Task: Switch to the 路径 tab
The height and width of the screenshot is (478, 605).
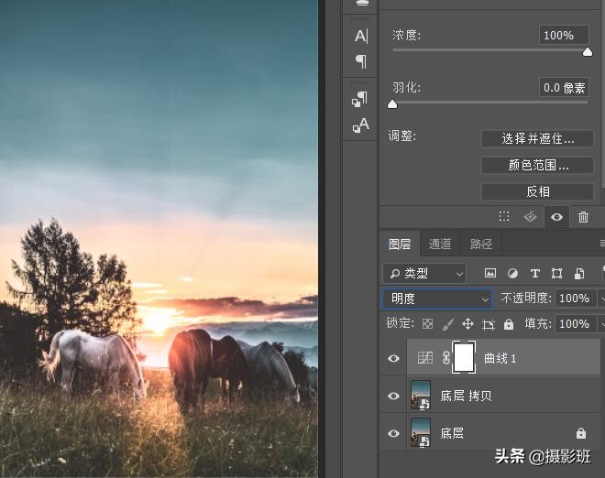Action: [481, 244]
